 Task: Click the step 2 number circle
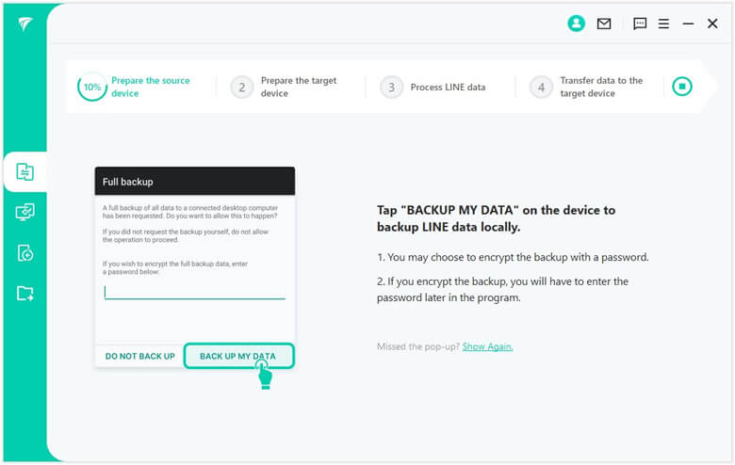click(241, 88)
